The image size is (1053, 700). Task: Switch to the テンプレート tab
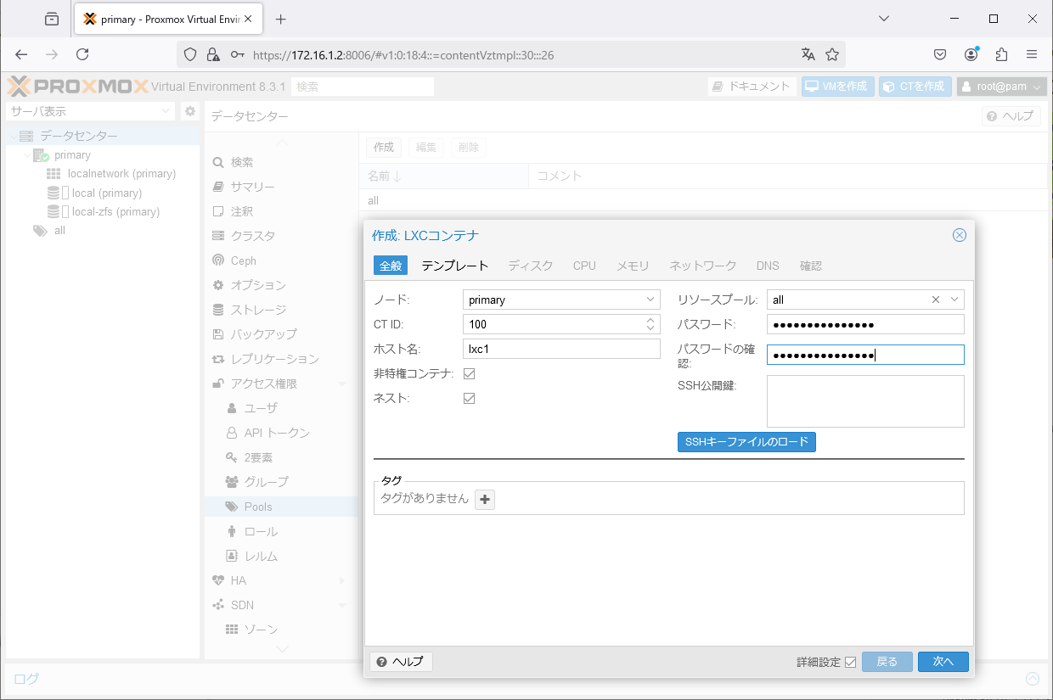[455, 266]
